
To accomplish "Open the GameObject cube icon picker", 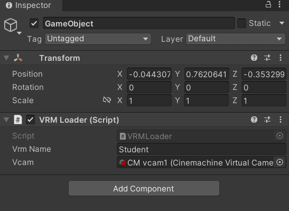I will [12, 26].
